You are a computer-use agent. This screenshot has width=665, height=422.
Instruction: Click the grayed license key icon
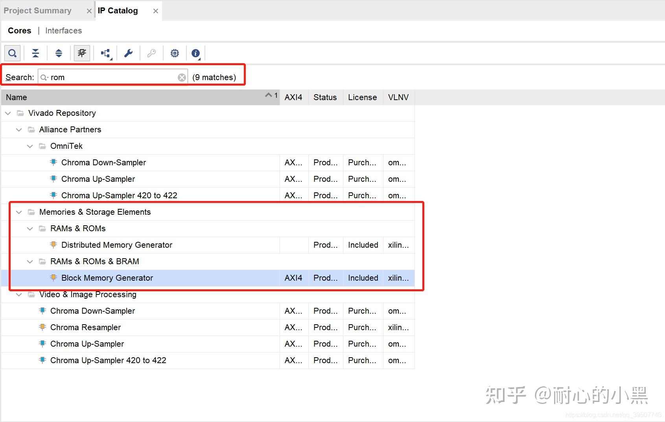click(151, 53)
